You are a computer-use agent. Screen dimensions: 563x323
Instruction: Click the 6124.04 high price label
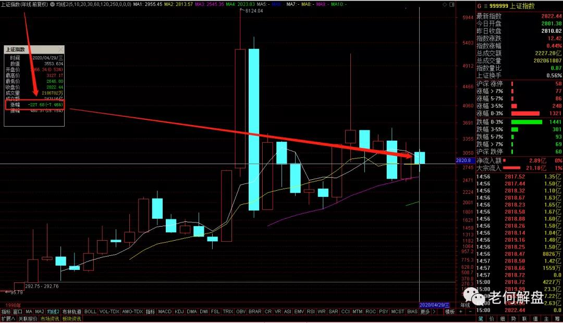pos(254,11)
